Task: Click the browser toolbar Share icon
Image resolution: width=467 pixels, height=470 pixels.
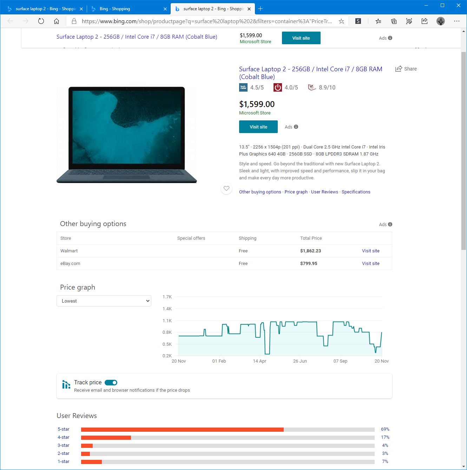Action: pos(425,21)
